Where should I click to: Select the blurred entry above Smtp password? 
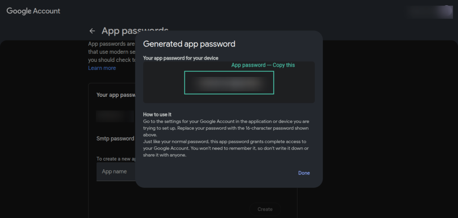click(x=115, y=116)
